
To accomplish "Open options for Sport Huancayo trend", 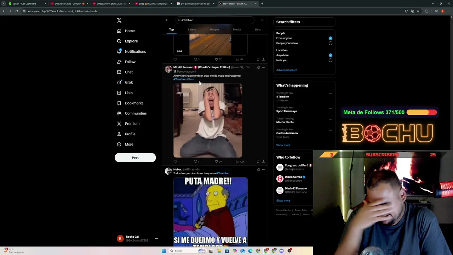I will pos(331,108).
